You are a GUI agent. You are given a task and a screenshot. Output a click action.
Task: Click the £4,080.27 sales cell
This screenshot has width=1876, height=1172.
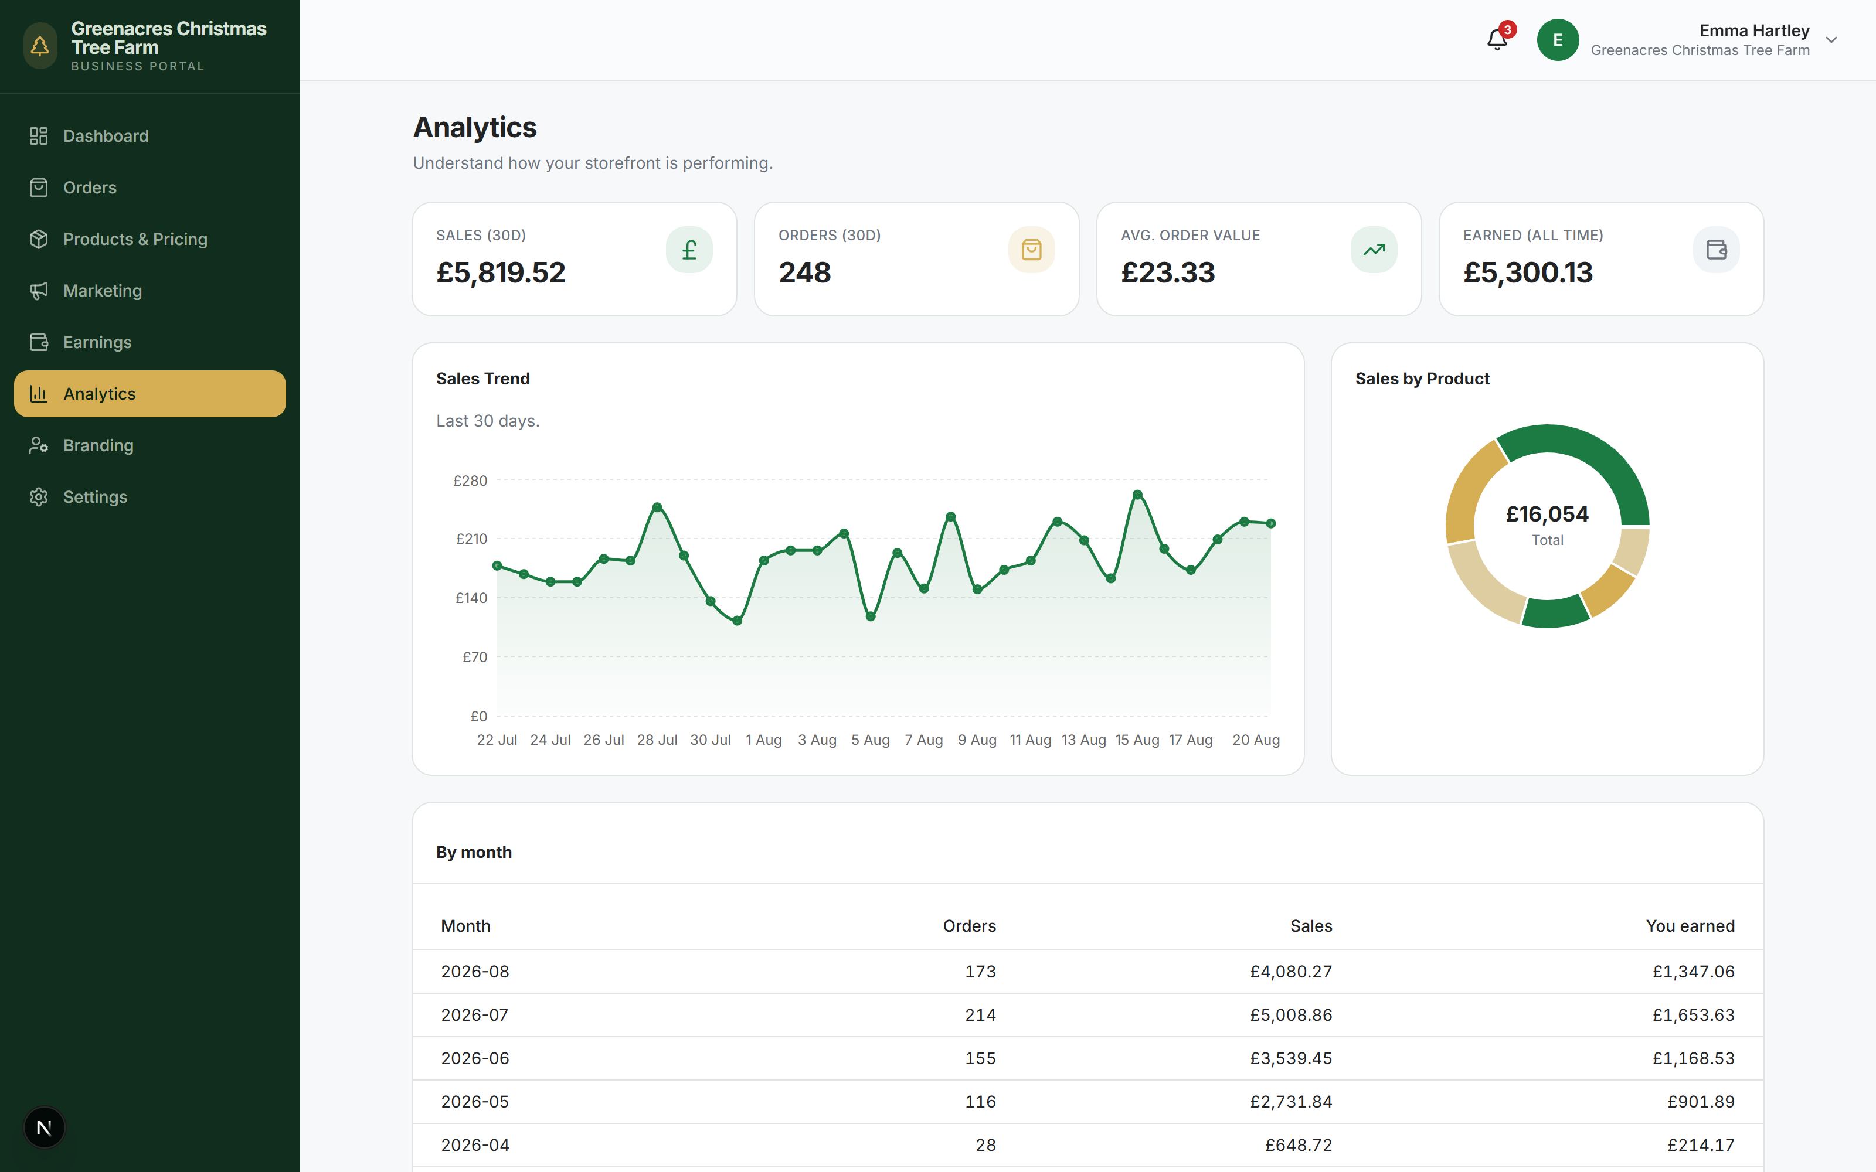tap(1291, 971)
